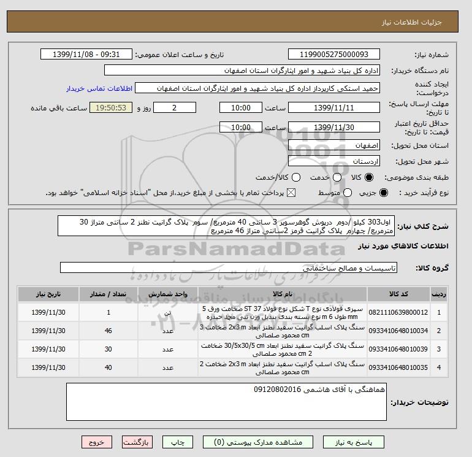Select the جزیی purchase type radio
472x457 pixels.
[x=384, y=193]
